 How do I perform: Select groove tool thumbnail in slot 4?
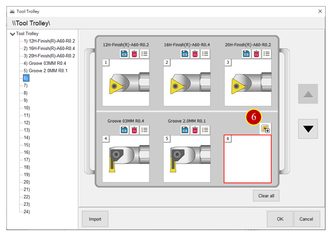tap(126, 159)
